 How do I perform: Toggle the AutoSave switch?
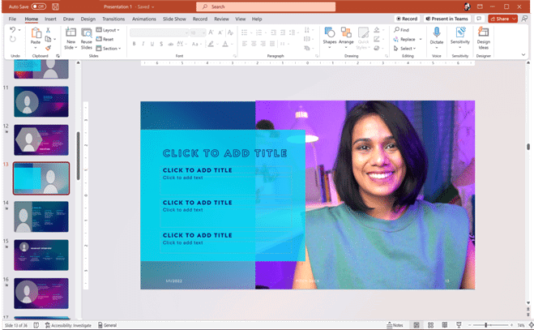38,6
